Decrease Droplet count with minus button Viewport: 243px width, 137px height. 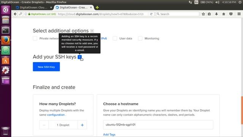point(44,125)
